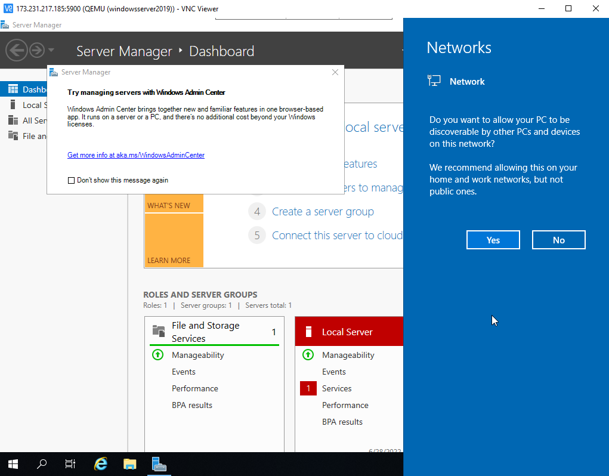Viewport: 609px width, 476px height.
Task: Open File Explorer from taskbar
Action: pos(129,464)
